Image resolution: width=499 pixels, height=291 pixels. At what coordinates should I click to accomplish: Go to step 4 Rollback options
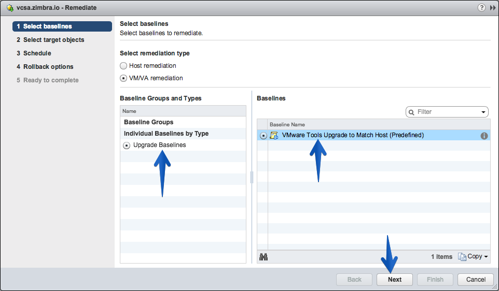(45, 67)
